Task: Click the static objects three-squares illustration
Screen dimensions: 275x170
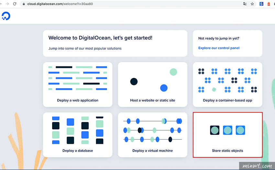Action: [227, 130]
